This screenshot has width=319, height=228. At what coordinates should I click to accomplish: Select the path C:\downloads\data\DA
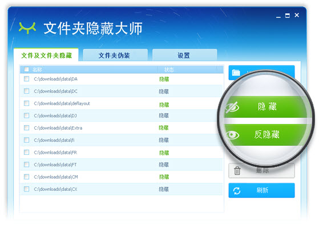point(55,79)
